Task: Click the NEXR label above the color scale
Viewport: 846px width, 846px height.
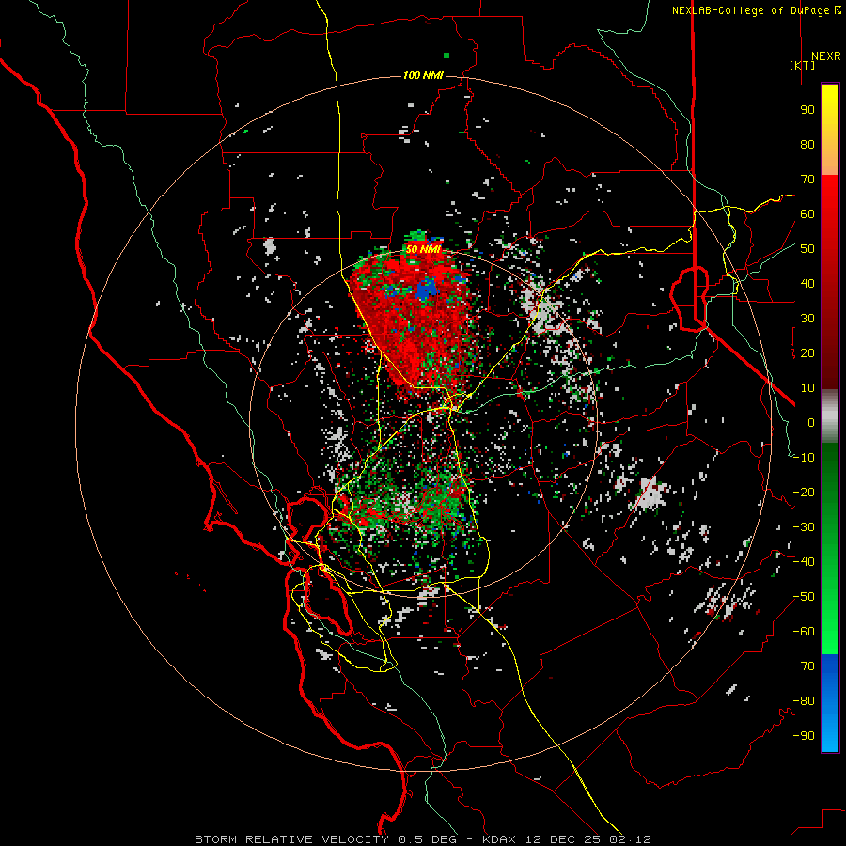Action: [x=825, y=56]
